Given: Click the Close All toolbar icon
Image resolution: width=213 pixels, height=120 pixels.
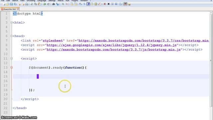Looking at the screenshot, I should [23, 4].
